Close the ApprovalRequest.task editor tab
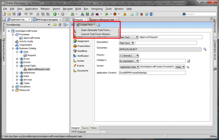 coord(116,20)
